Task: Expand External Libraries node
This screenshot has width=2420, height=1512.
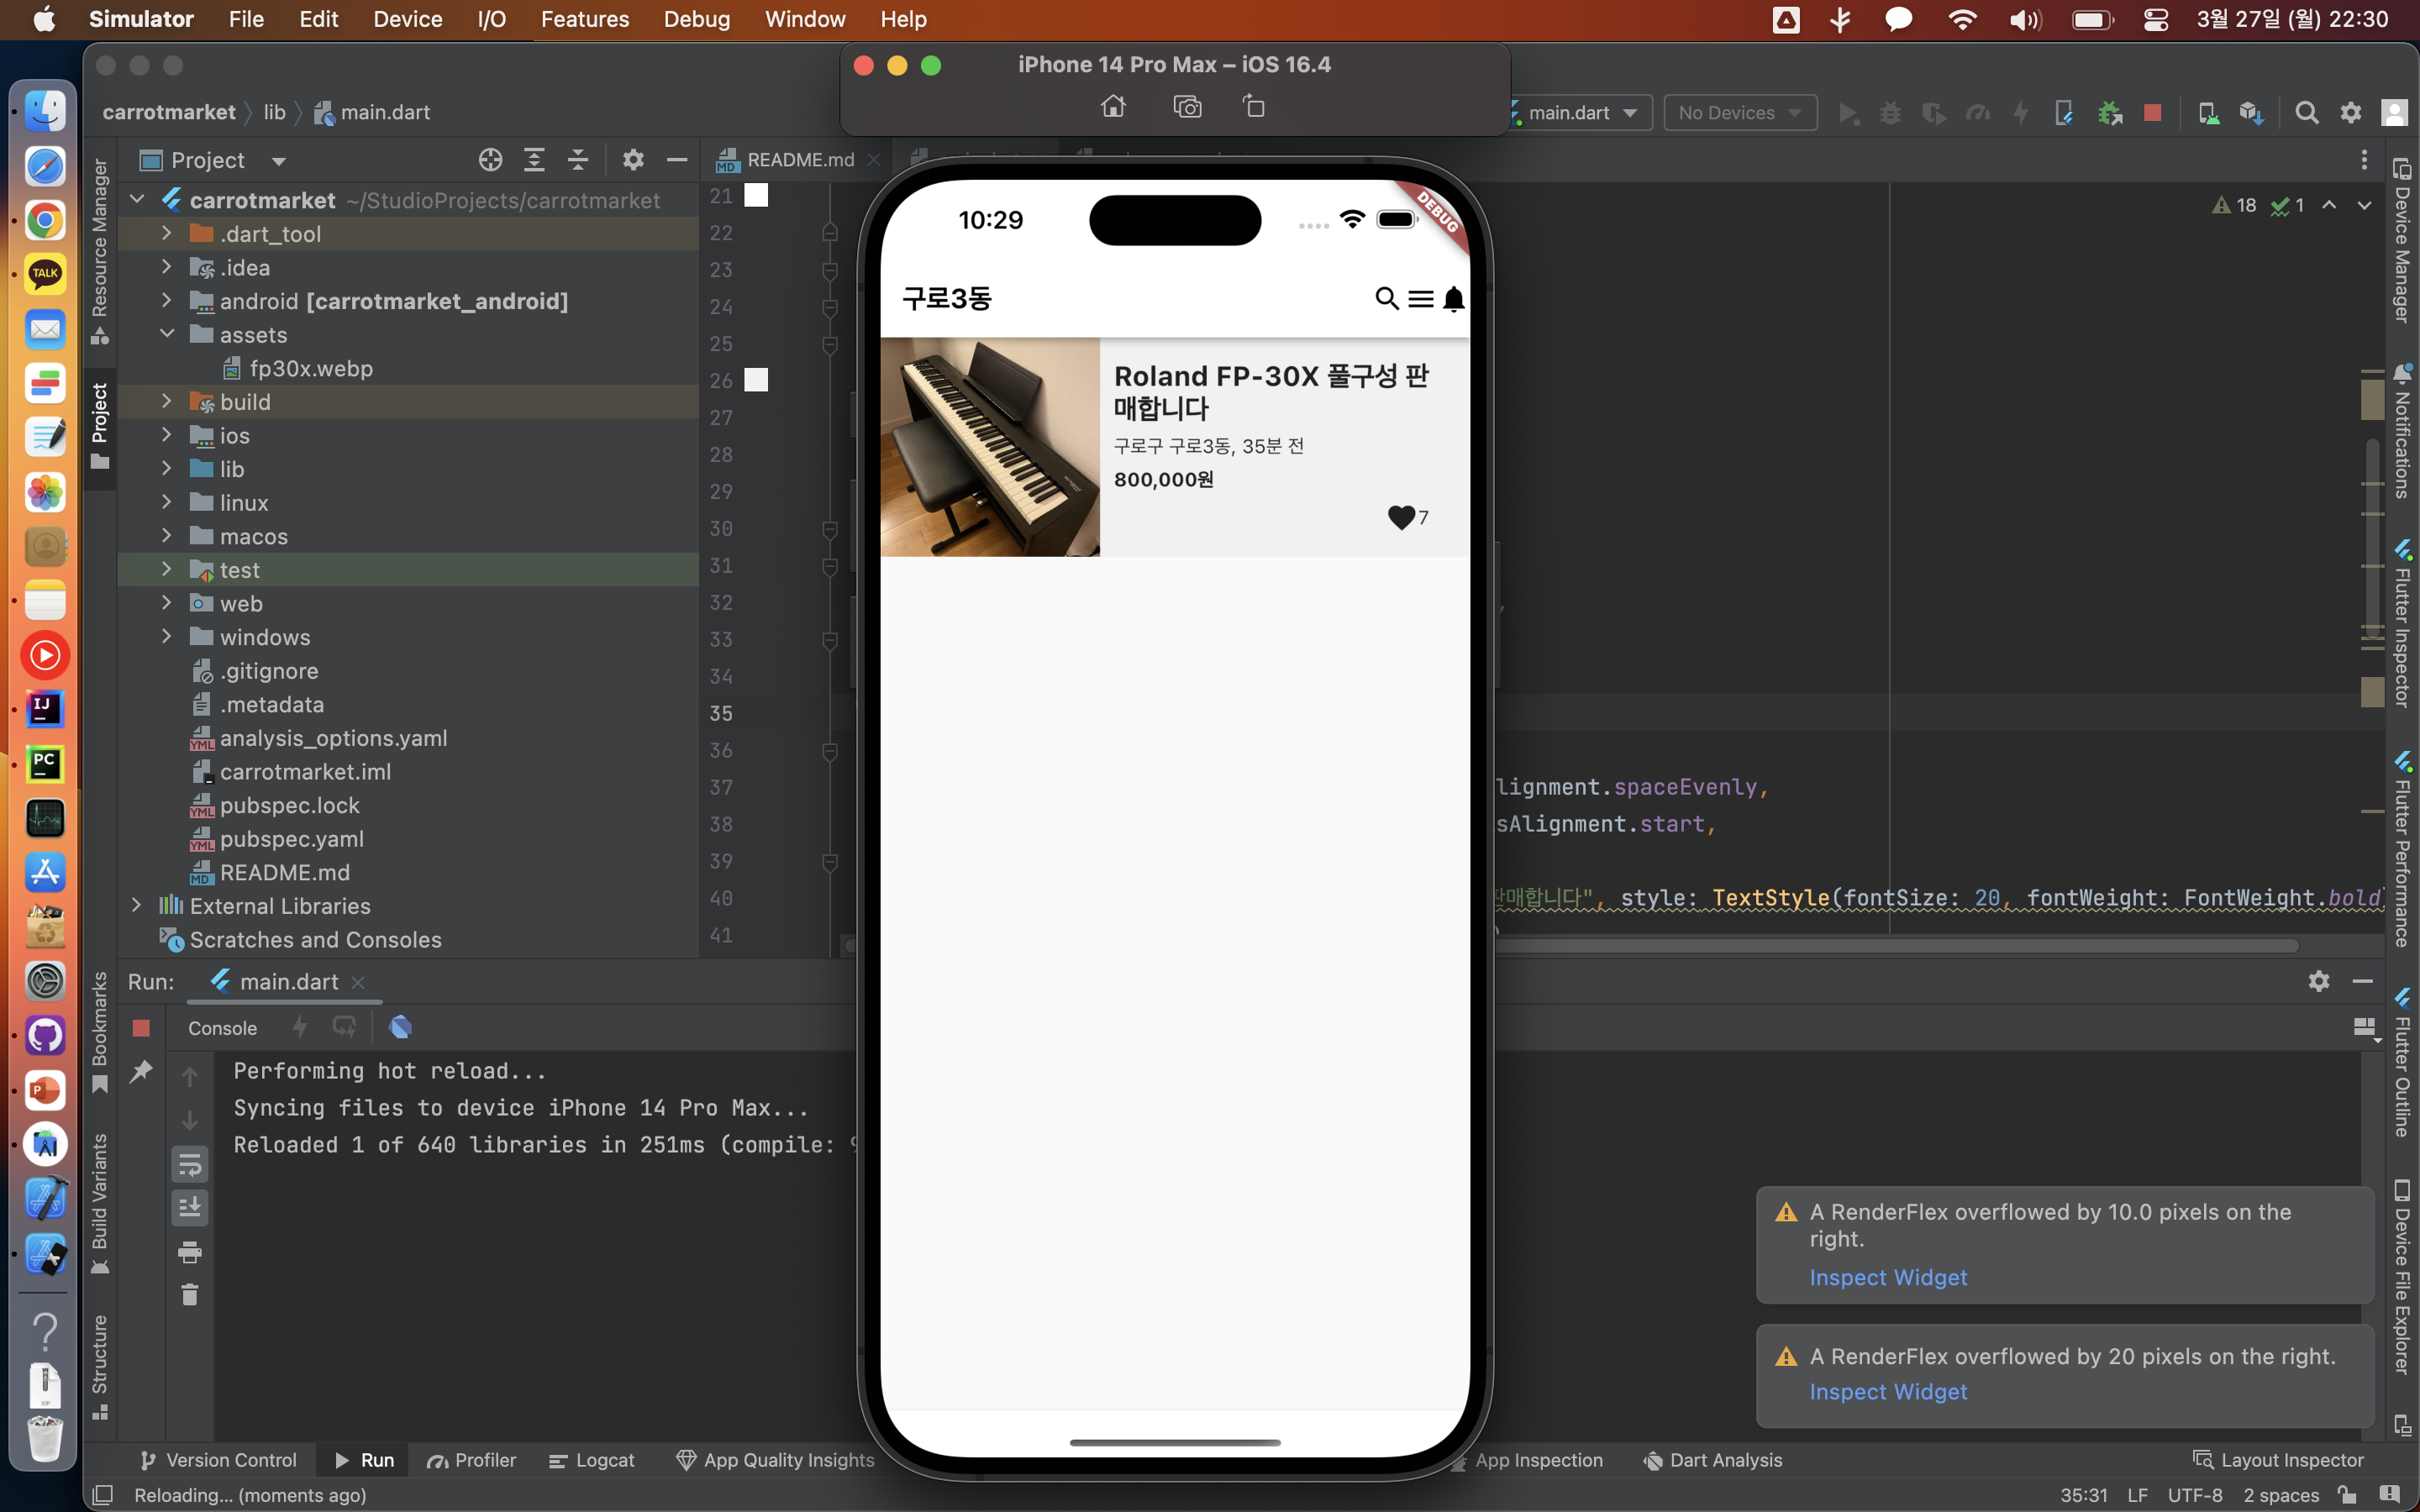Action: pyautogui.click(x=138, y=905)
